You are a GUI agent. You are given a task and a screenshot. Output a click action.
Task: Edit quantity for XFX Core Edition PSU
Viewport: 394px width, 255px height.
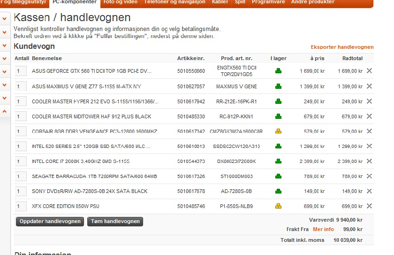click(21, 206)
